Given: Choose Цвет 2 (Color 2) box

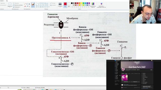Looking at the screenshot, I should point(69,5).
